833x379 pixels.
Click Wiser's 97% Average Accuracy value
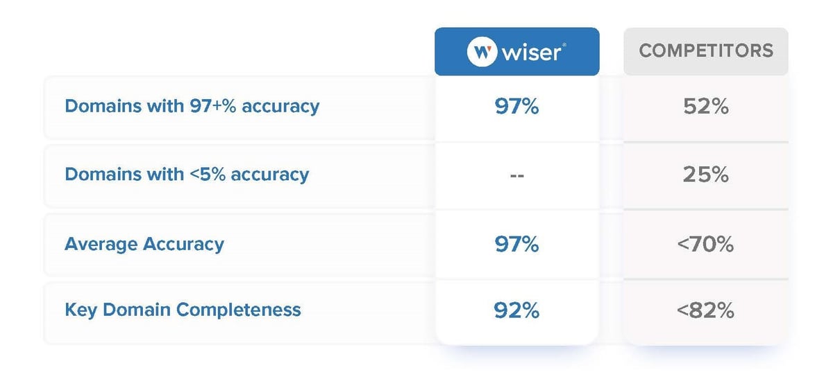[x=516, y=244]
